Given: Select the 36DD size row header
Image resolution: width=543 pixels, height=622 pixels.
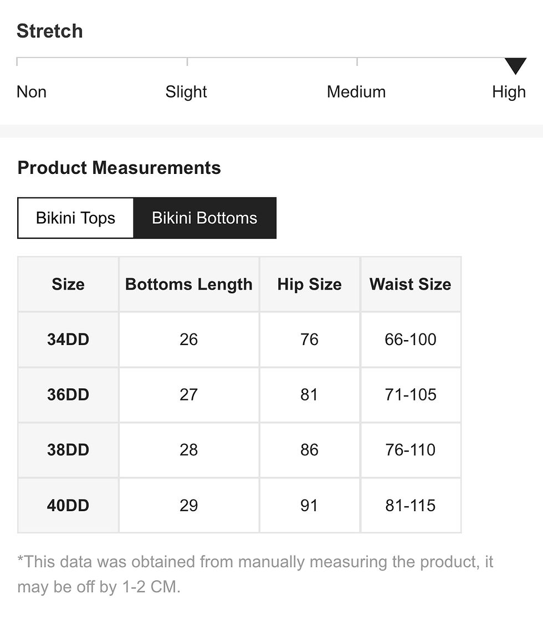Looking at the screenshot, I should point(68,395).
